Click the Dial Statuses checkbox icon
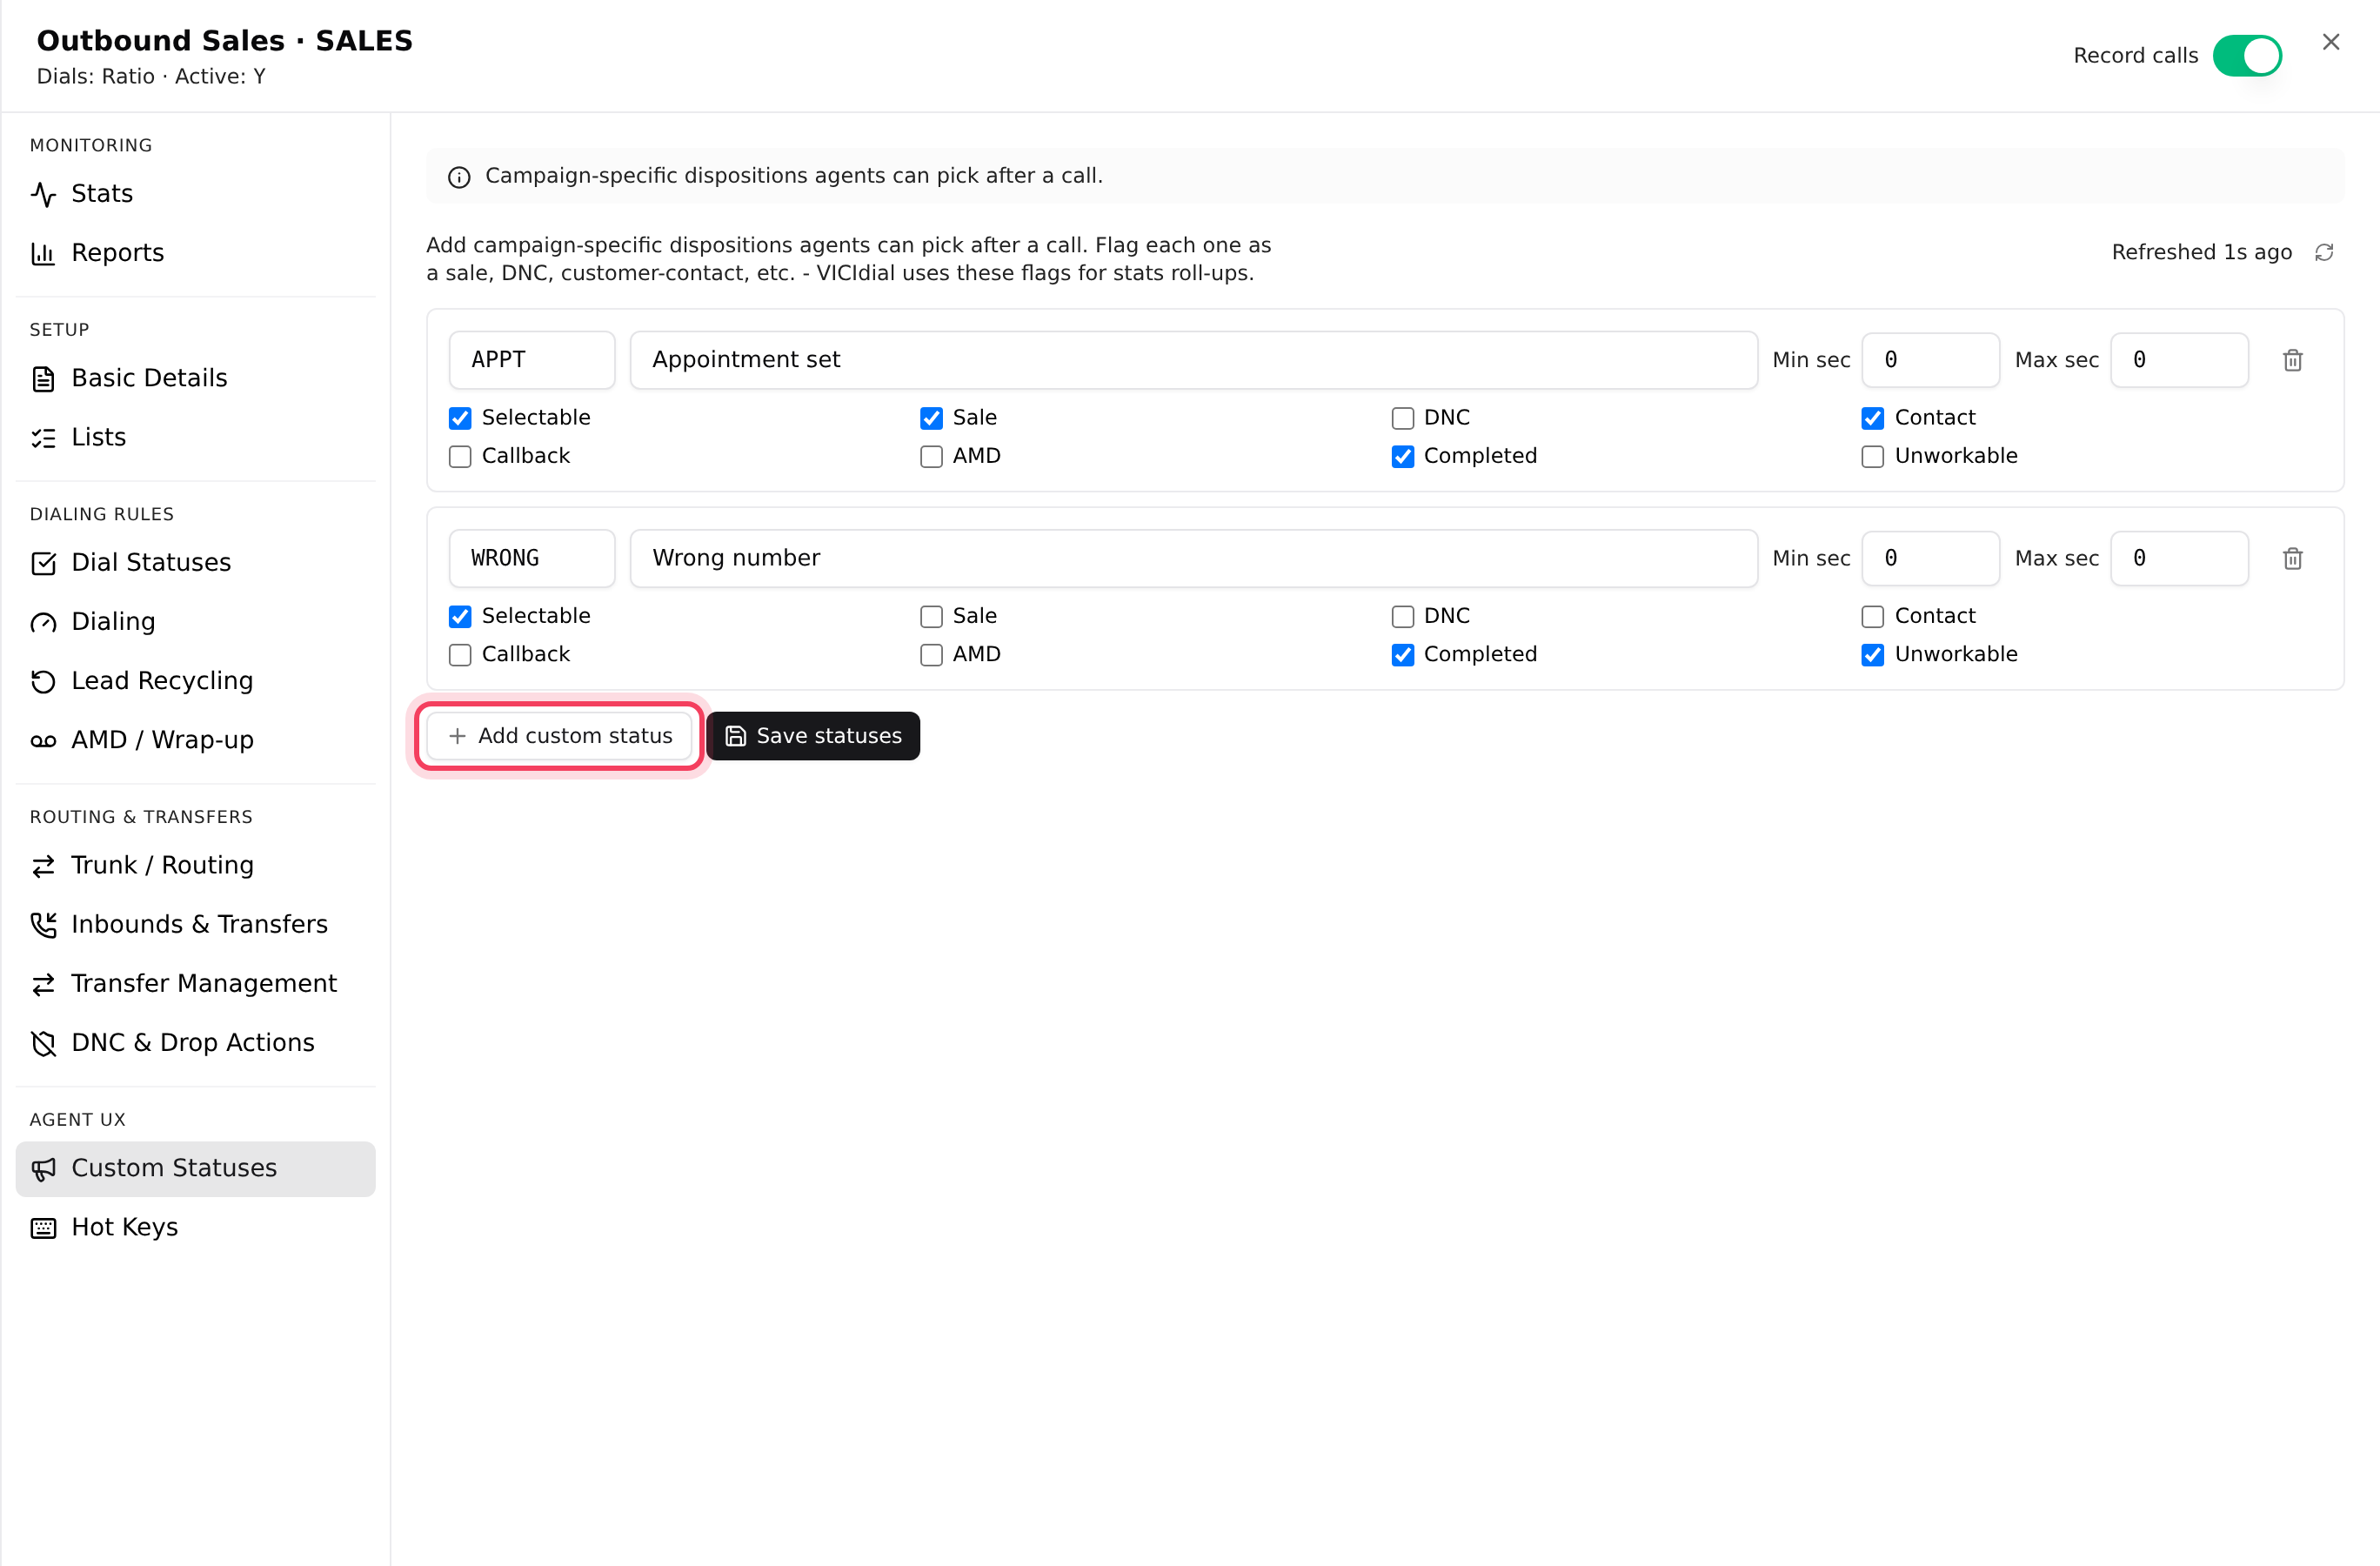The image size is (2380, 1566). (x=43, y=563)
